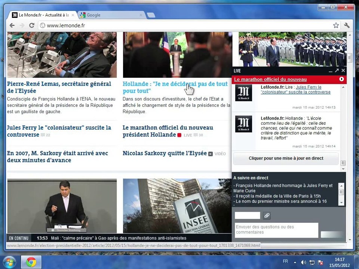Click the live feed scrollbar up arrow

coord(343,87)
